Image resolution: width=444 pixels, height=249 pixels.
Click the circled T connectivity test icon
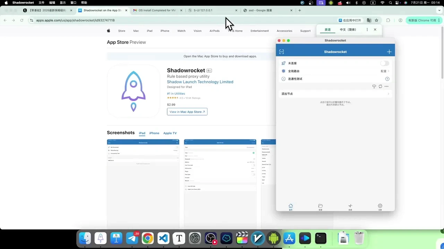coord(387,79)
